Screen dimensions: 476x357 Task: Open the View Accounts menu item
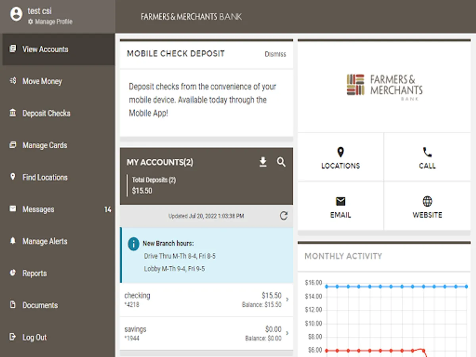point(58,49)
